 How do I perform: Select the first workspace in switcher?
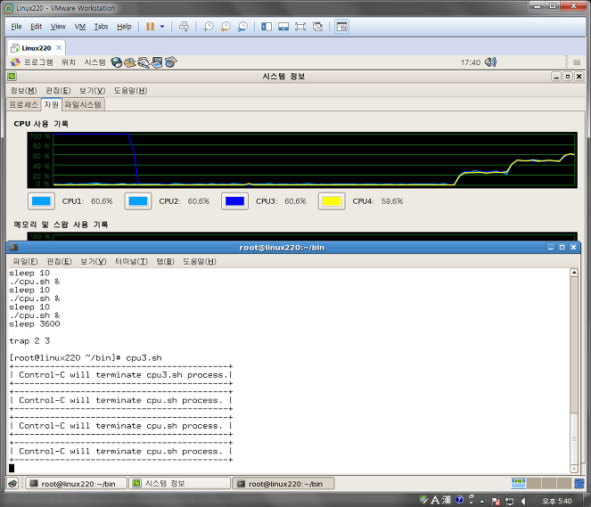518,483
